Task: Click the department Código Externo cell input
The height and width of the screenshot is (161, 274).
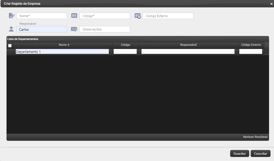Action: 251,52
